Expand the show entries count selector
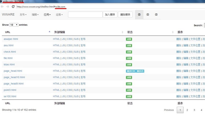The height and width of the screenshot is (116, 205). pos(14,25)
